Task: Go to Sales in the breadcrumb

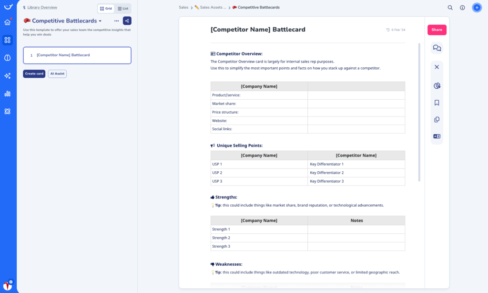Action: pyautogui.click(x=183, y=8)
